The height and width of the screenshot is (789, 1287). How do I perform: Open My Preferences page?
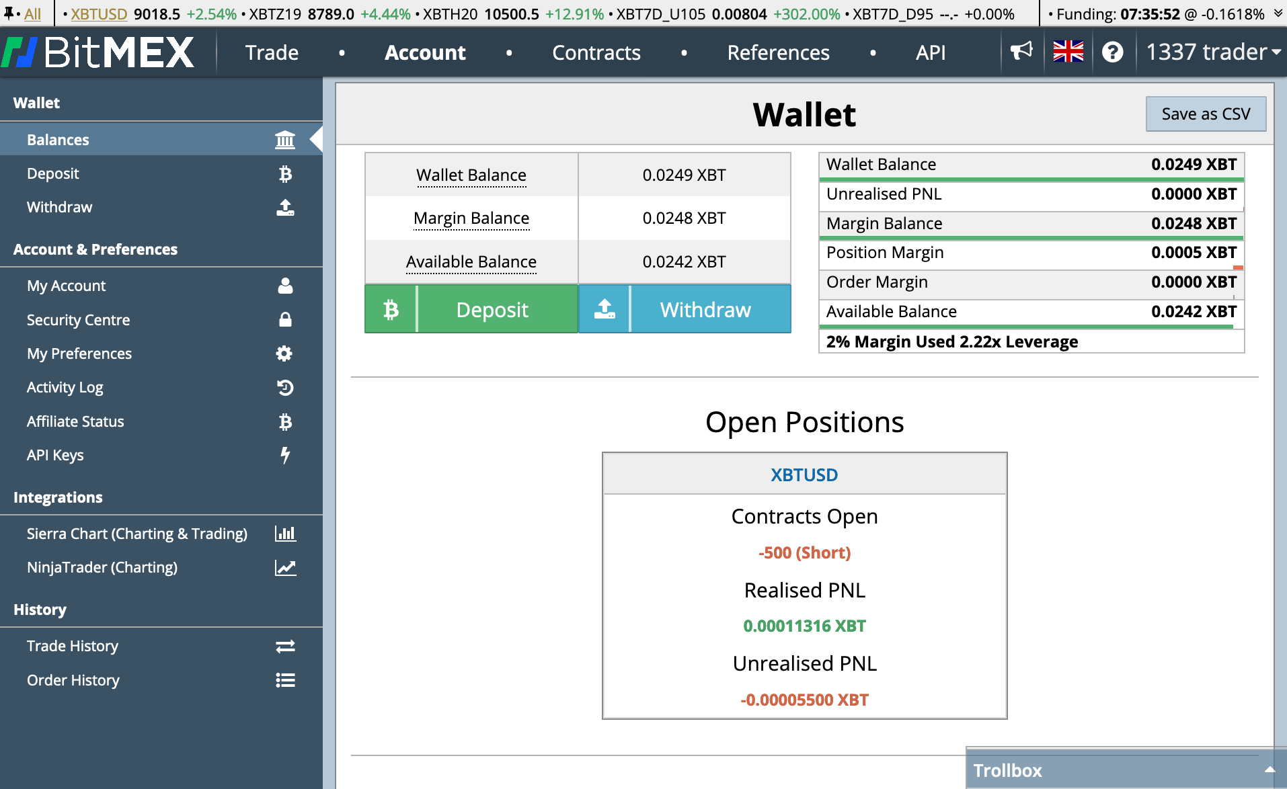coord(161,354)
